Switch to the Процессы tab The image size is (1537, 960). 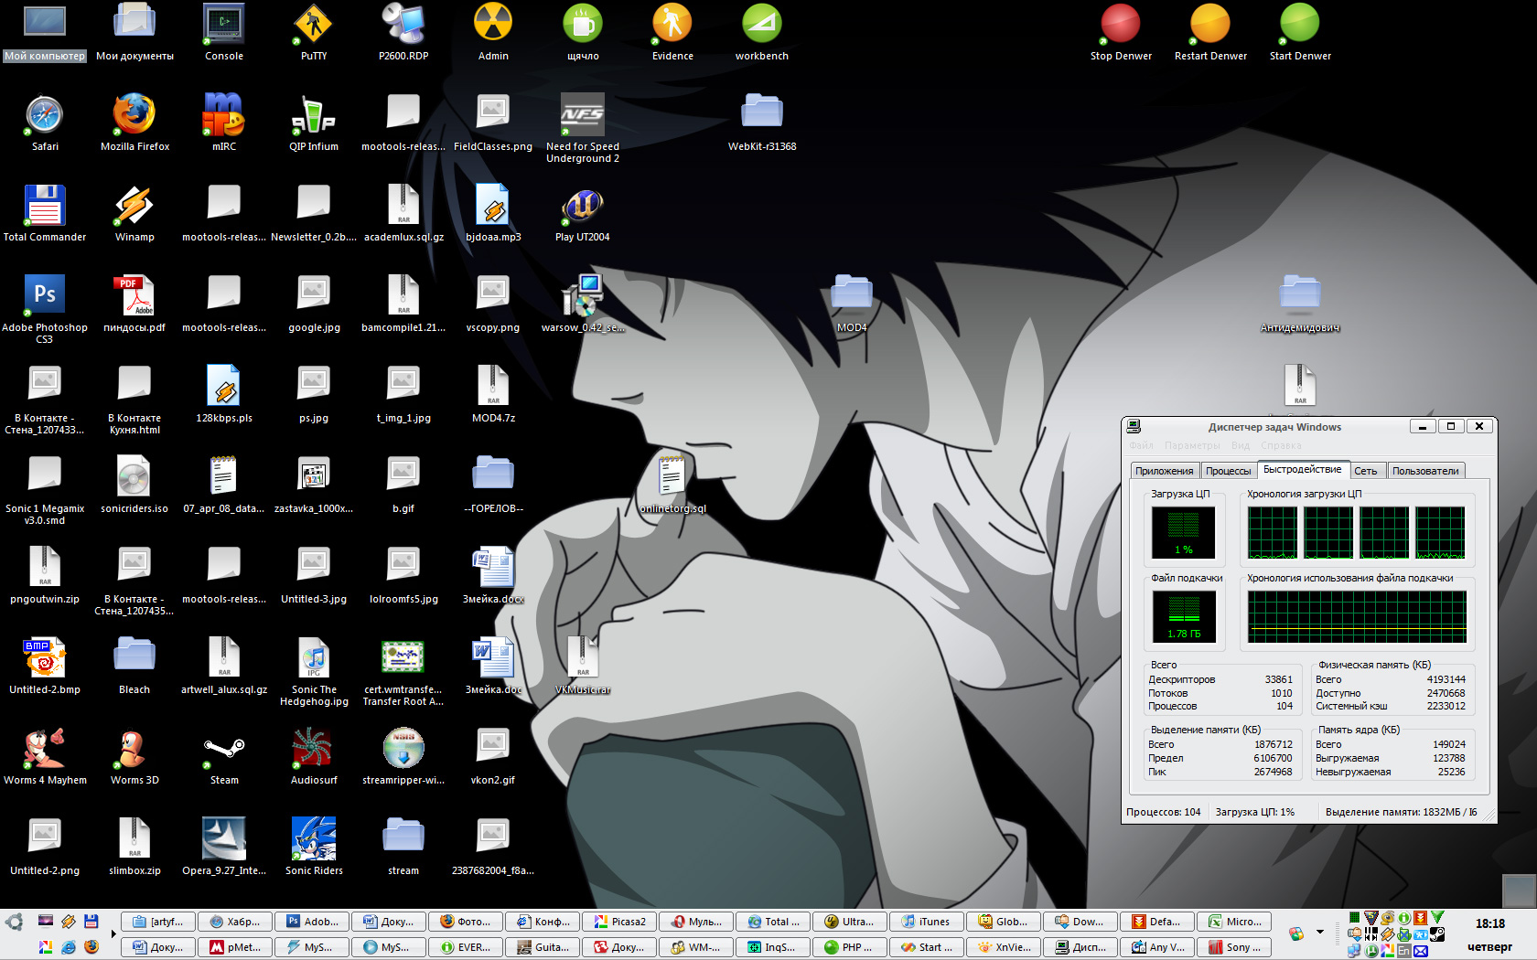pyautogui.click(x=1228, y=471)
